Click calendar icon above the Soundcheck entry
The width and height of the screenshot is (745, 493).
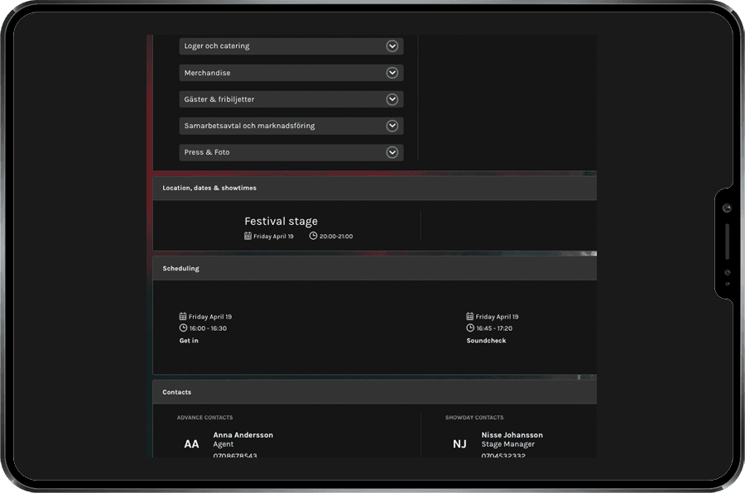point(470,316)
